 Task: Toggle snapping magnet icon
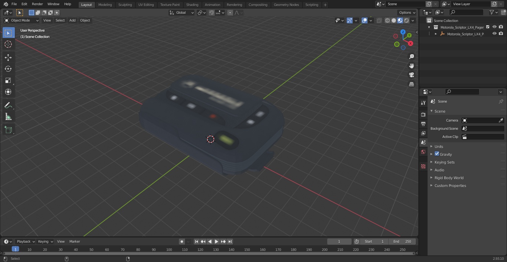pos(212,13)
